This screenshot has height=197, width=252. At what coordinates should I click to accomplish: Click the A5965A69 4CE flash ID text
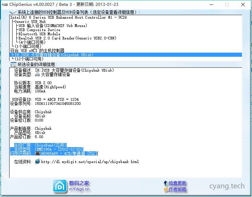[x=69, y=153]
